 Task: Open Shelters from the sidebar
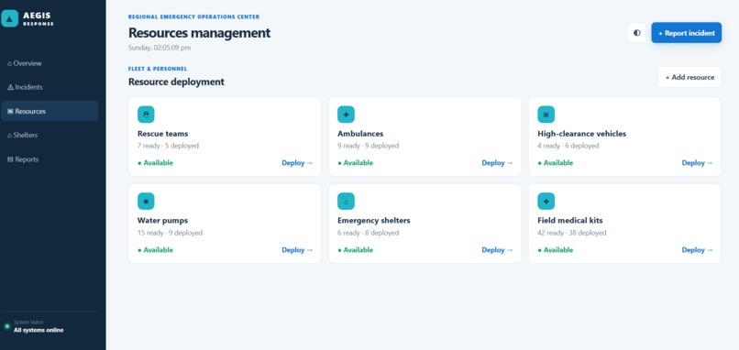[50, 136]
